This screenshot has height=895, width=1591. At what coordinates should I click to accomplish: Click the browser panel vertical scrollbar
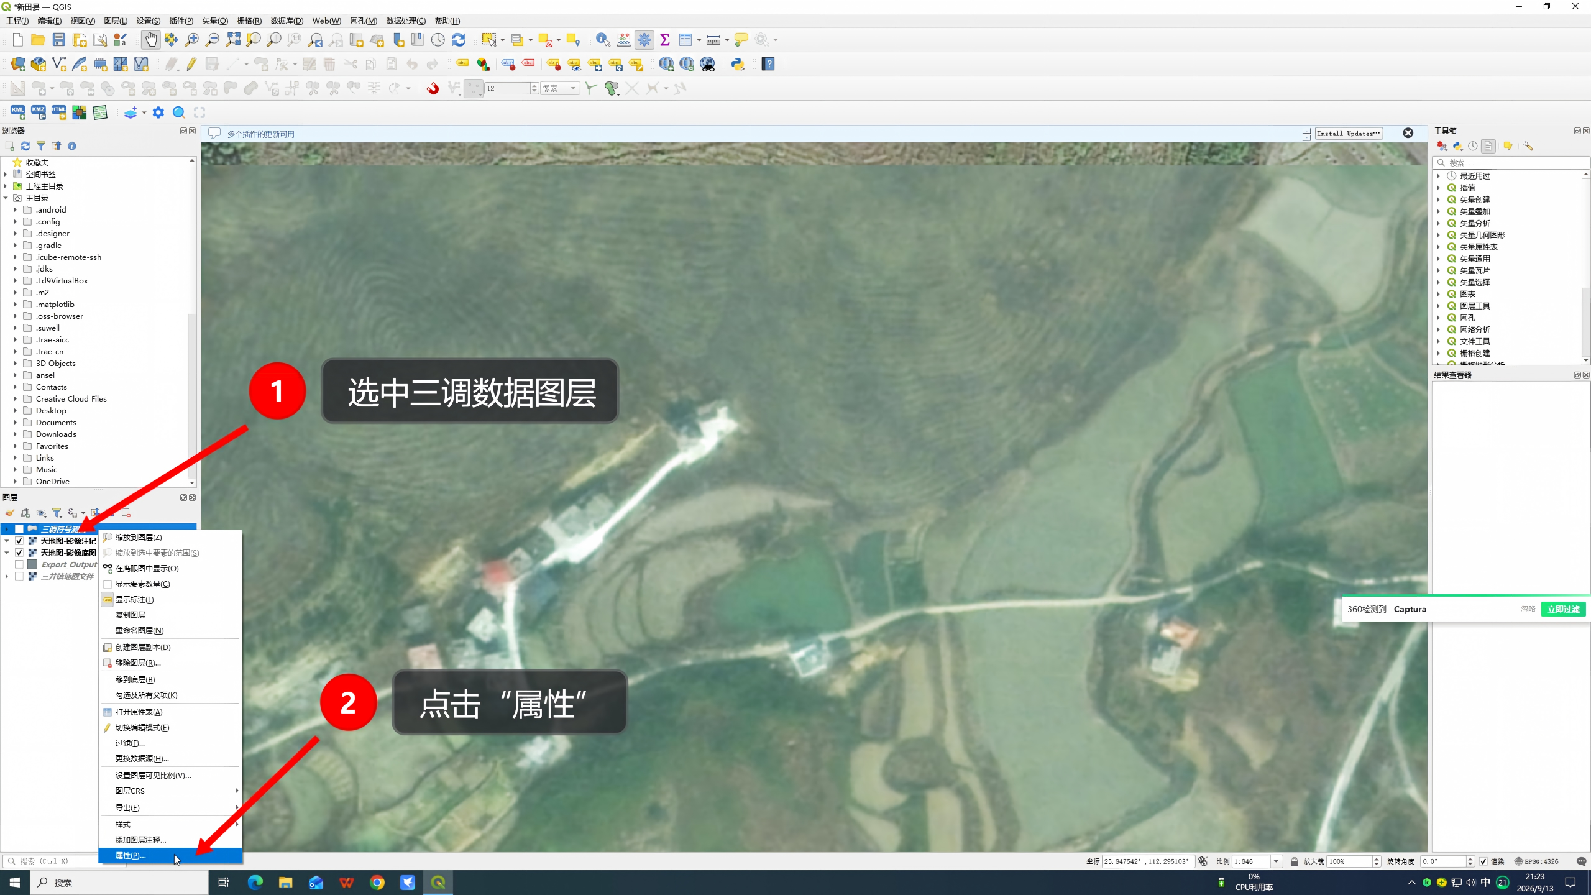[x=192, y=323]
